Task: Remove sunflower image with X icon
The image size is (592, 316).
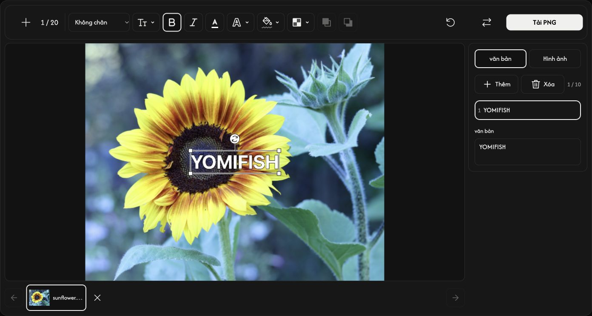Action: click(x=97, y=298)
